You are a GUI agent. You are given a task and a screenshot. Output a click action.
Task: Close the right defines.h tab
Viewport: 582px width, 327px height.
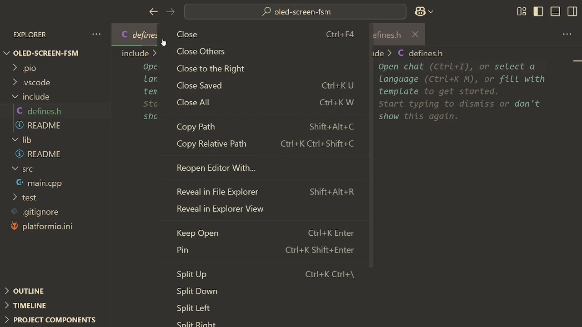(x=415, y=35)
